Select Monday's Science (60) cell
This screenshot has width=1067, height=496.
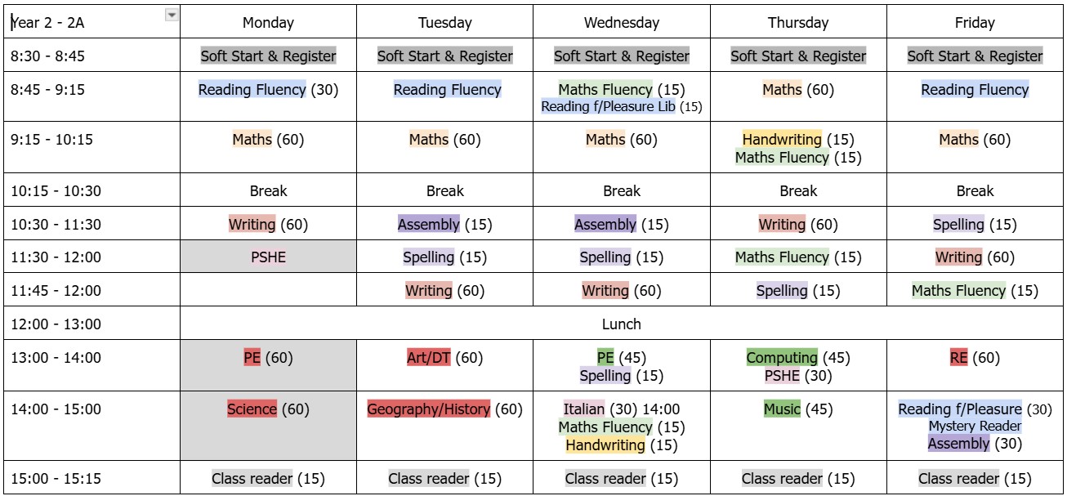(268, 409)
